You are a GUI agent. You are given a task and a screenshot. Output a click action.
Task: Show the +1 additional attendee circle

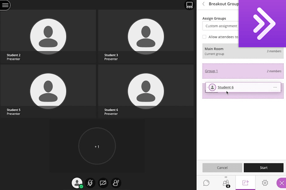[x=97, y=146]
